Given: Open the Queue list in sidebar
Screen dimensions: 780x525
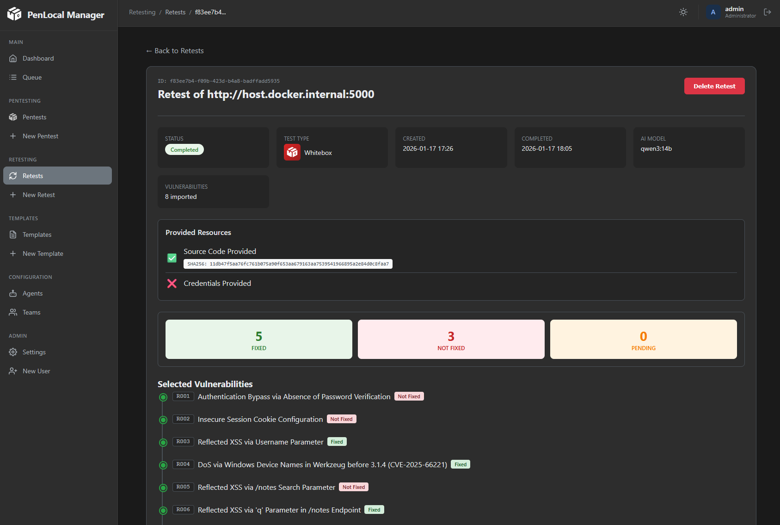Looking at the screenshot, I should [x=32, y=77].
